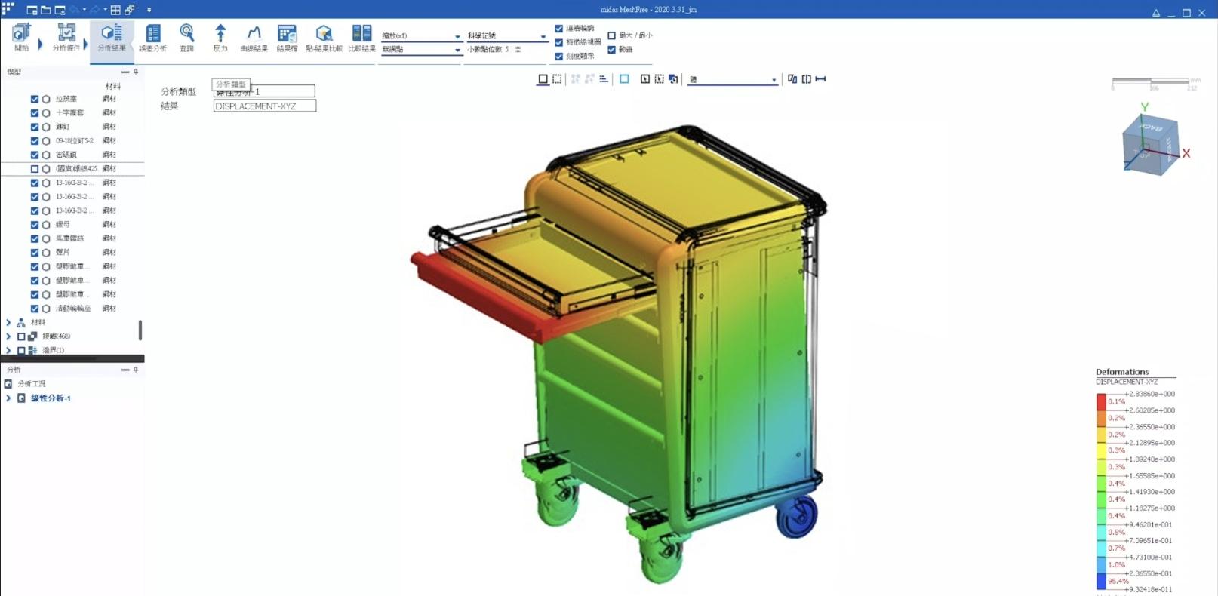Go to the 開始 start step
Image resolution: width=1218 pixels, height=596 pixels.
tap(21, 36)
